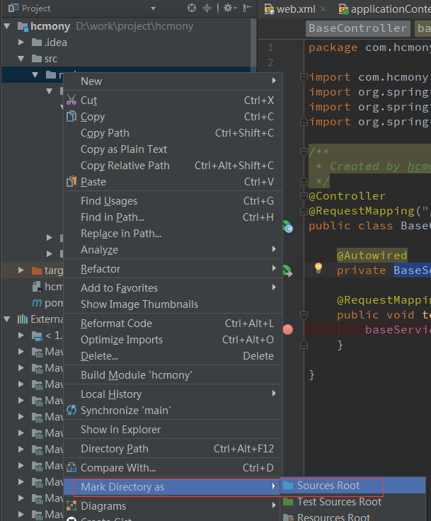This screenshot has width=431, height=521.
Task: Collapse External Libraries node
Action: 6,319
